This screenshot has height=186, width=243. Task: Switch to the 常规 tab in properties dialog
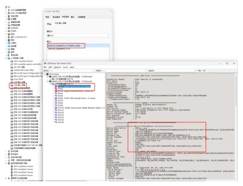pyautogui.click(x=48, y=17)
